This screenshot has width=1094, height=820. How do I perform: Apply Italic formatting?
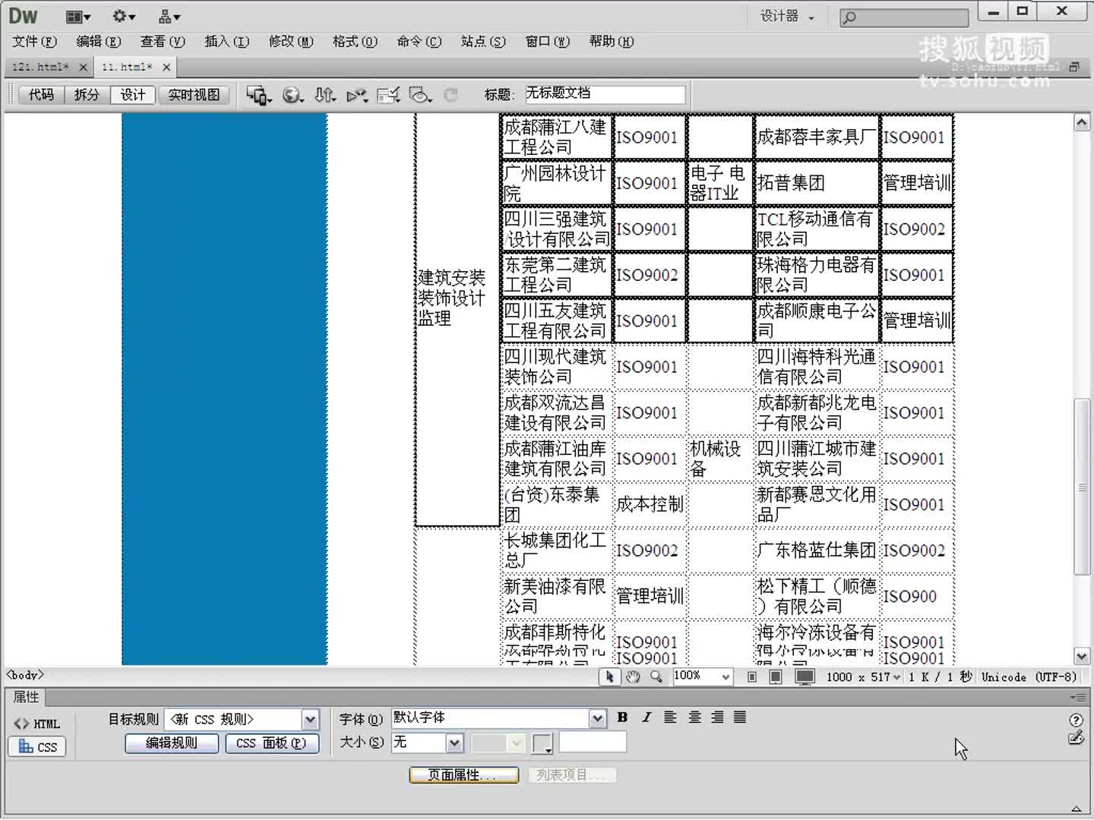coord(647,717)
